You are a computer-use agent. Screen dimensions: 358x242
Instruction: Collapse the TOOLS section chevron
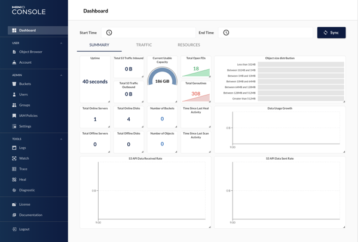(61, 139)
